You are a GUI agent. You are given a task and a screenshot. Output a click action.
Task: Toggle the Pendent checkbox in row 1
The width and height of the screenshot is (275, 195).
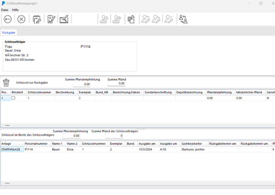(14, 98)
